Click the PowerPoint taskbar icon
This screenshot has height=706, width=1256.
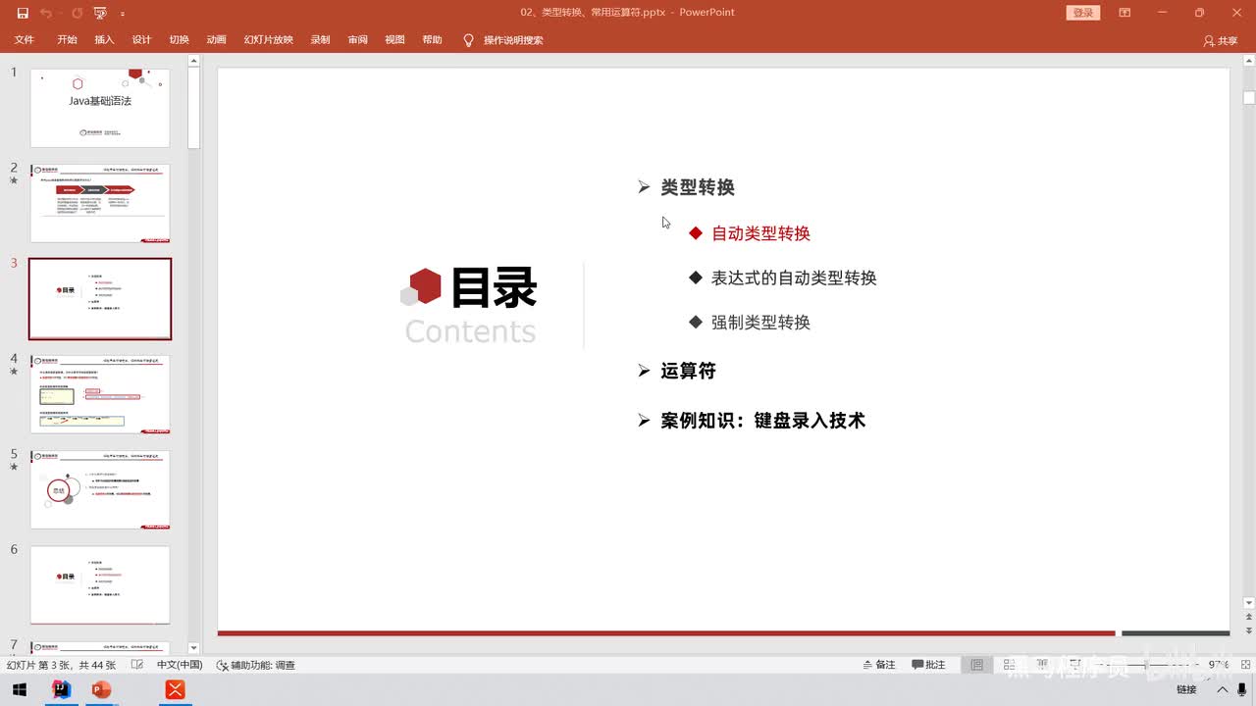click(x=100, y=689)
